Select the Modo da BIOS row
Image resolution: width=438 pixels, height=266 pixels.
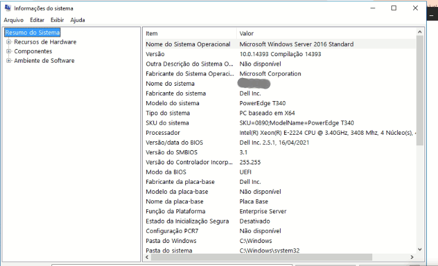(279, 172)
